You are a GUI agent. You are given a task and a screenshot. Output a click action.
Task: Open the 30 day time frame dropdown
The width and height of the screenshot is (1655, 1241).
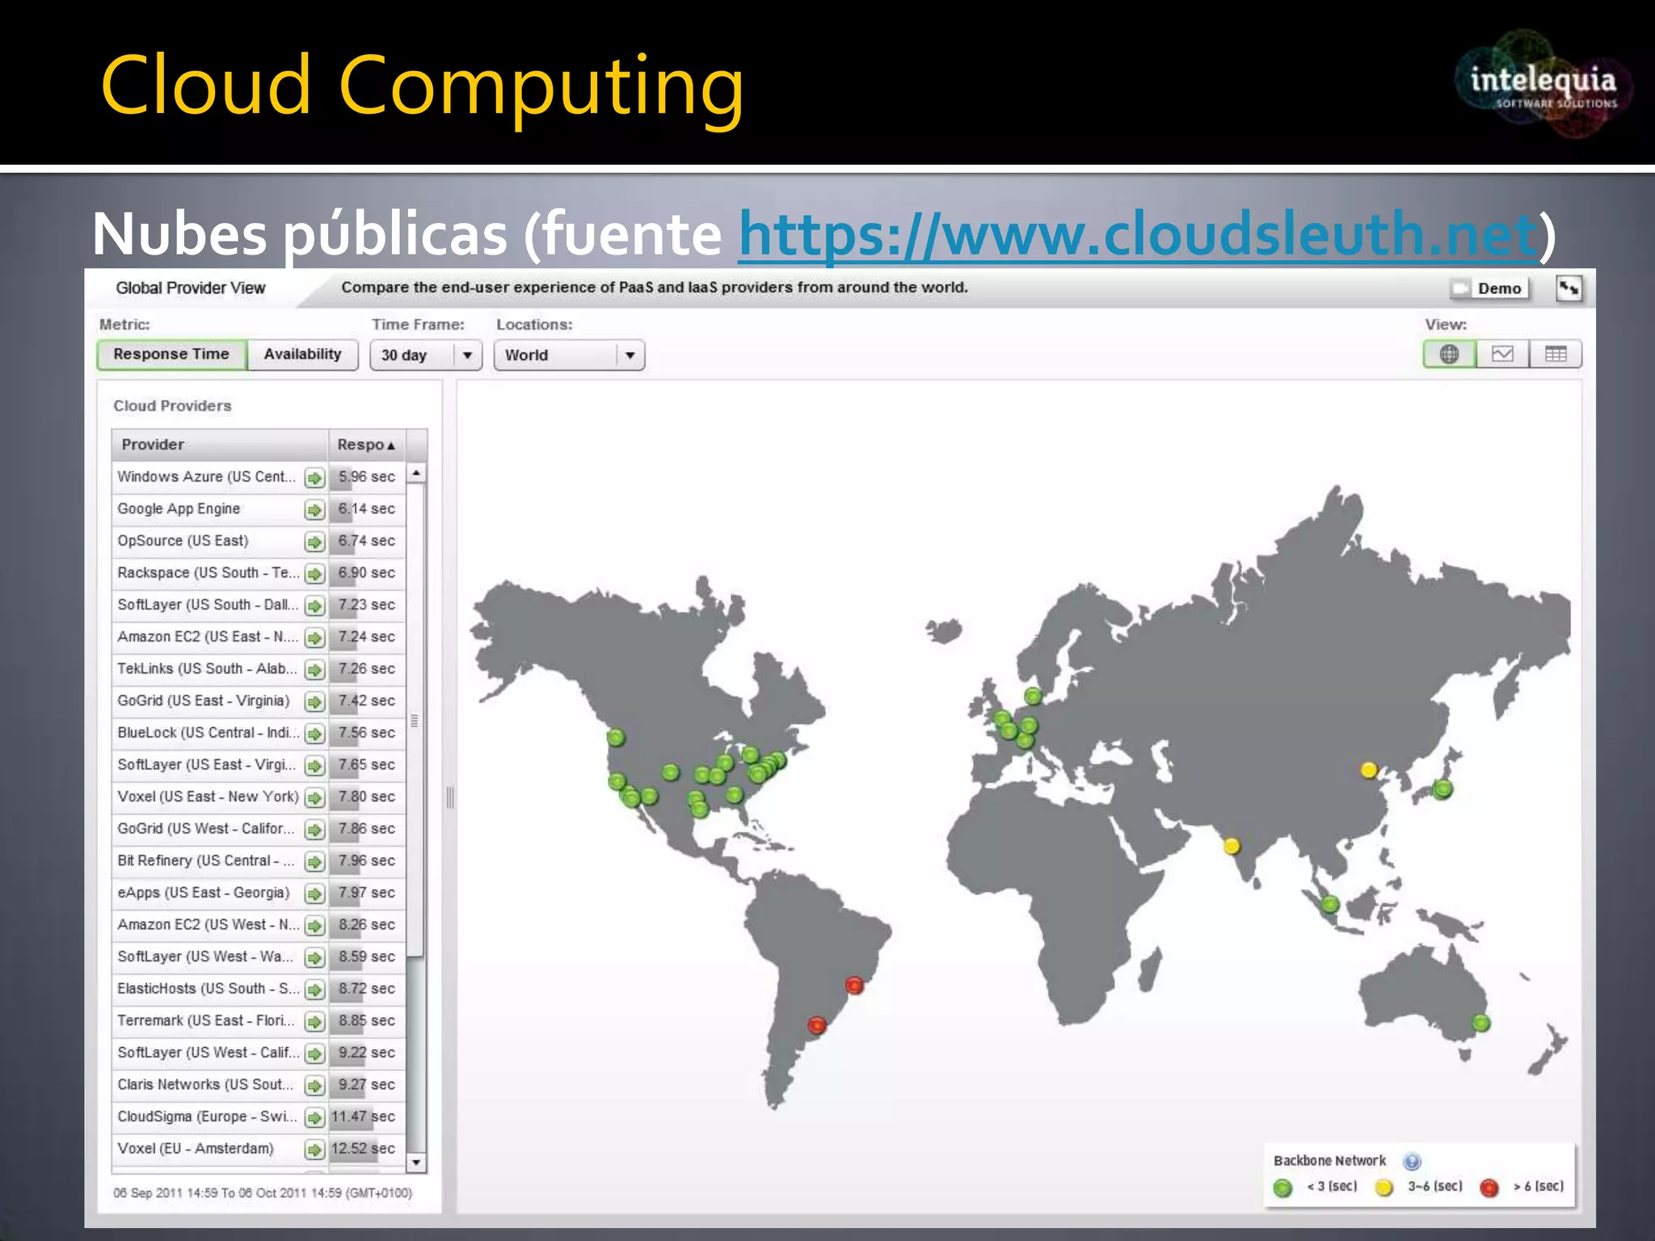click(426, 355)
